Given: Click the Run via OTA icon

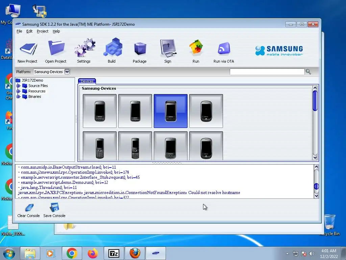Looking at the screenshot, I should [x=224, y=48].
